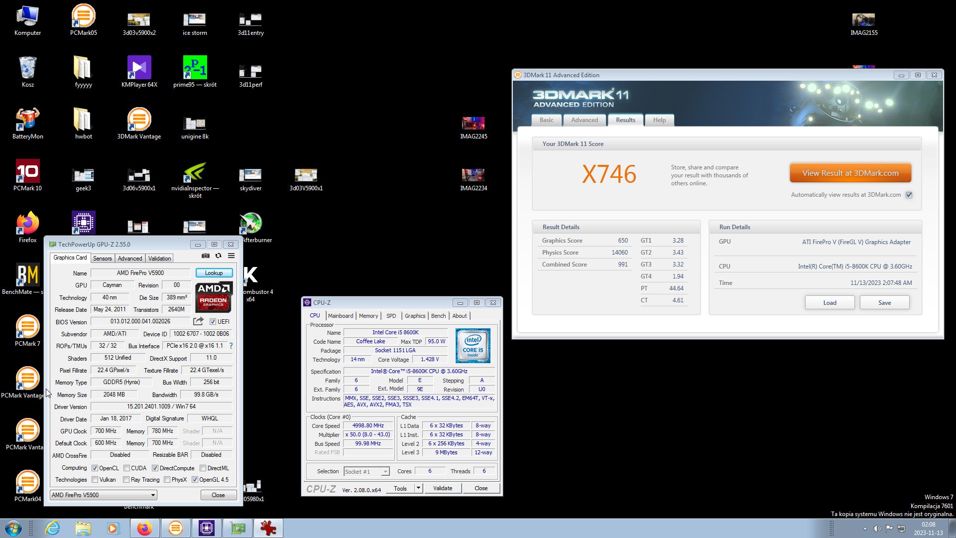Click the Load button in 3DMark 11

click(830, 303)
